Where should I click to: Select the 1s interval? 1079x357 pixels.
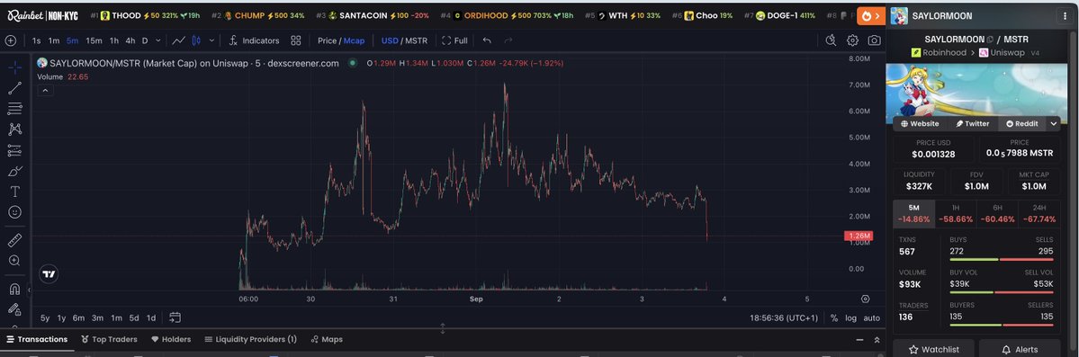pyautogui.click(x=37, y=40)
